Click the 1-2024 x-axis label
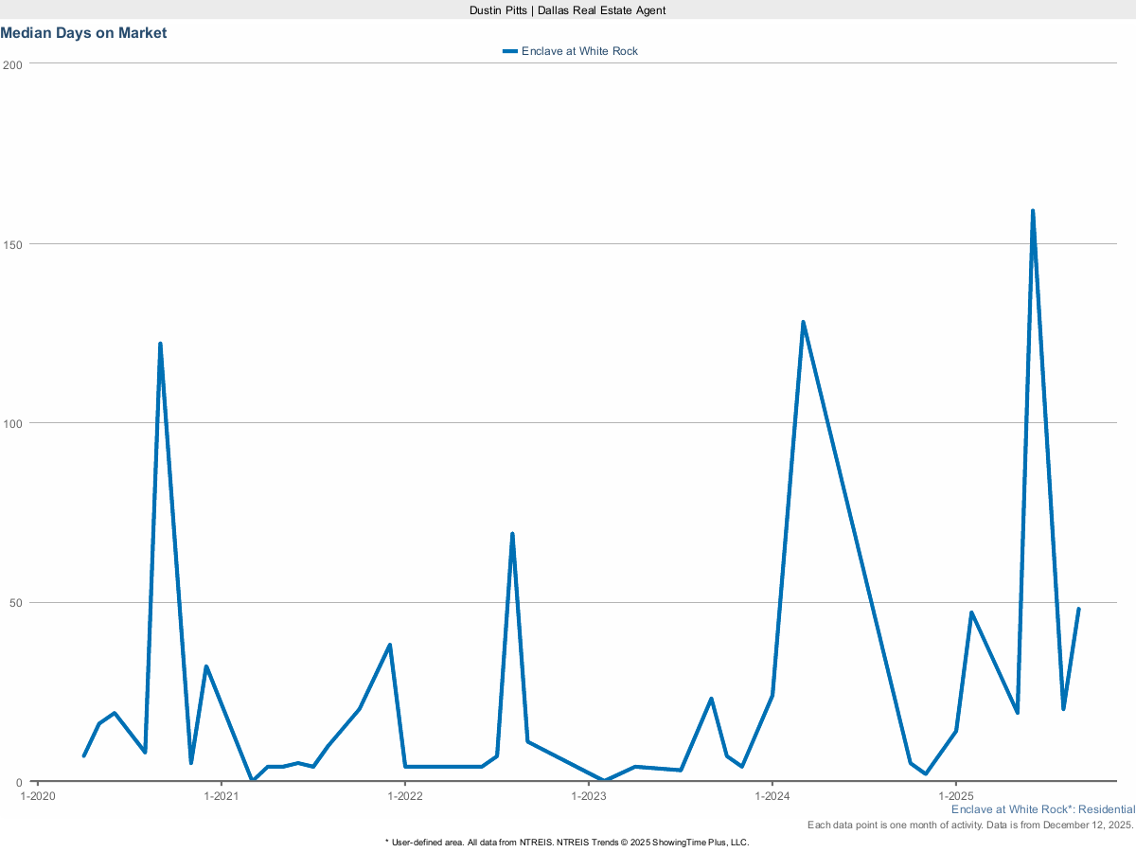1136x852 pixels. click(x=772, y=796)
